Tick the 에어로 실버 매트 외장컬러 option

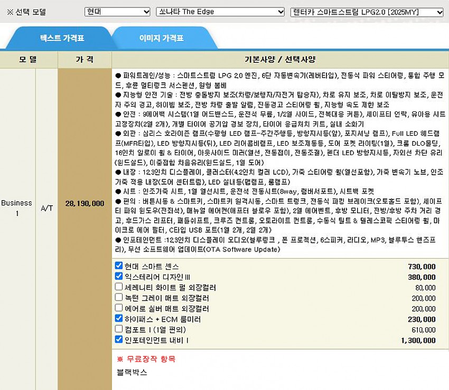click(119, 308)
